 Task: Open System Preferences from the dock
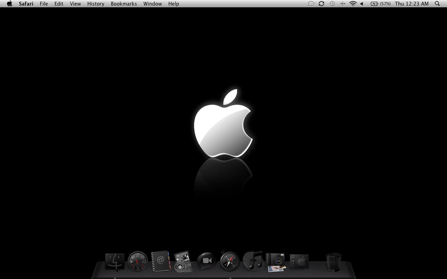(299, 261)
